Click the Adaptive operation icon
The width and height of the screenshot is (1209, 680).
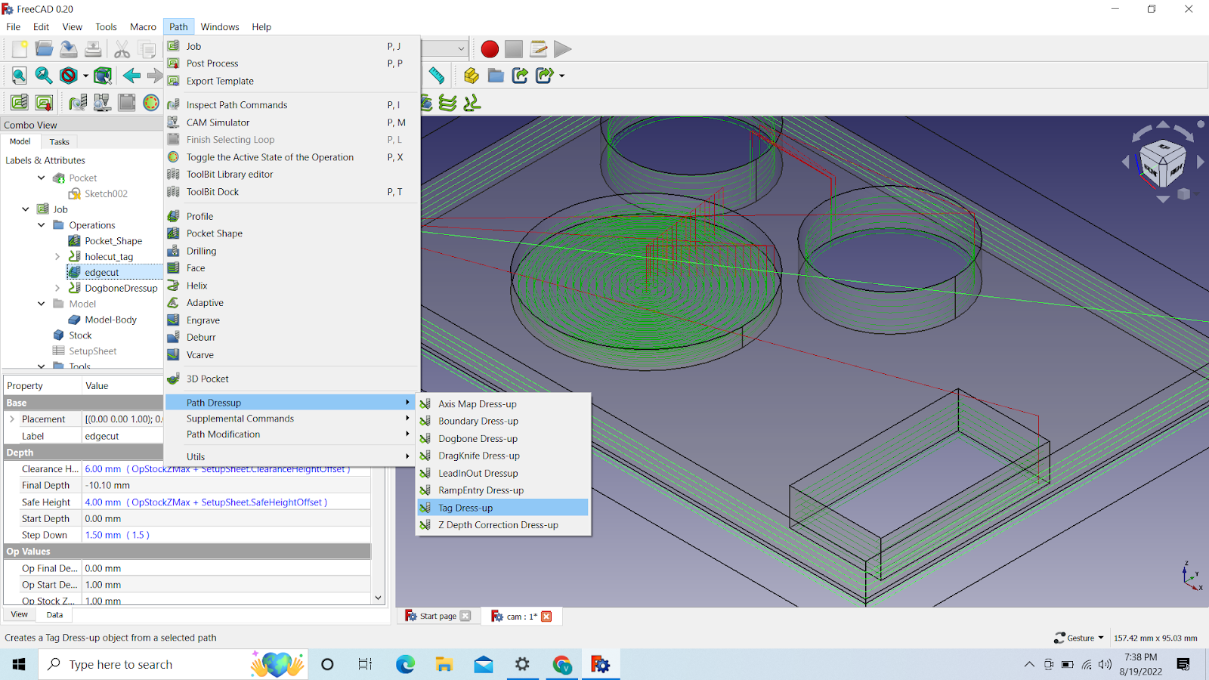click(x=173, y=303)
